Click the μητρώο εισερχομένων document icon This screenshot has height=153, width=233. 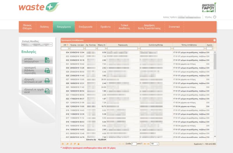tap(47, 60)
